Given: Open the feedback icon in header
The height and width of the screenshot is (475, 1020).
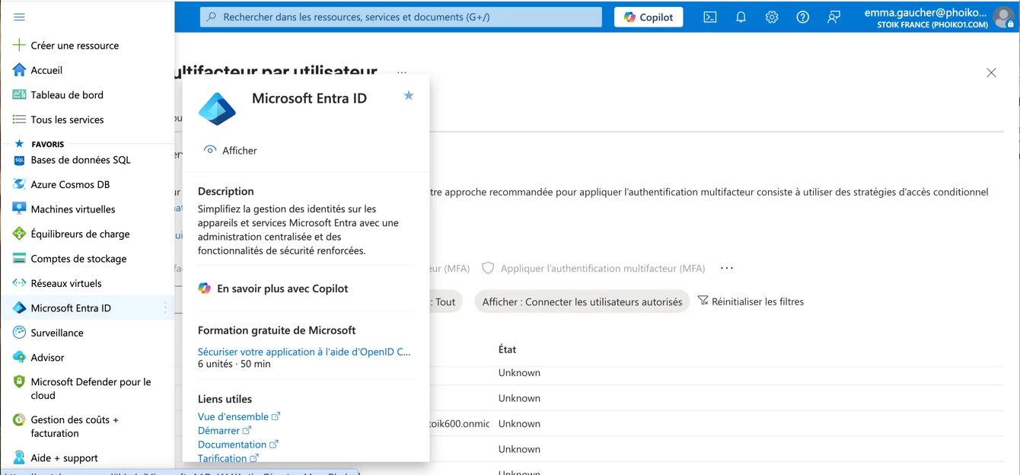Looking at the screenshot, I should coord(834,17).
